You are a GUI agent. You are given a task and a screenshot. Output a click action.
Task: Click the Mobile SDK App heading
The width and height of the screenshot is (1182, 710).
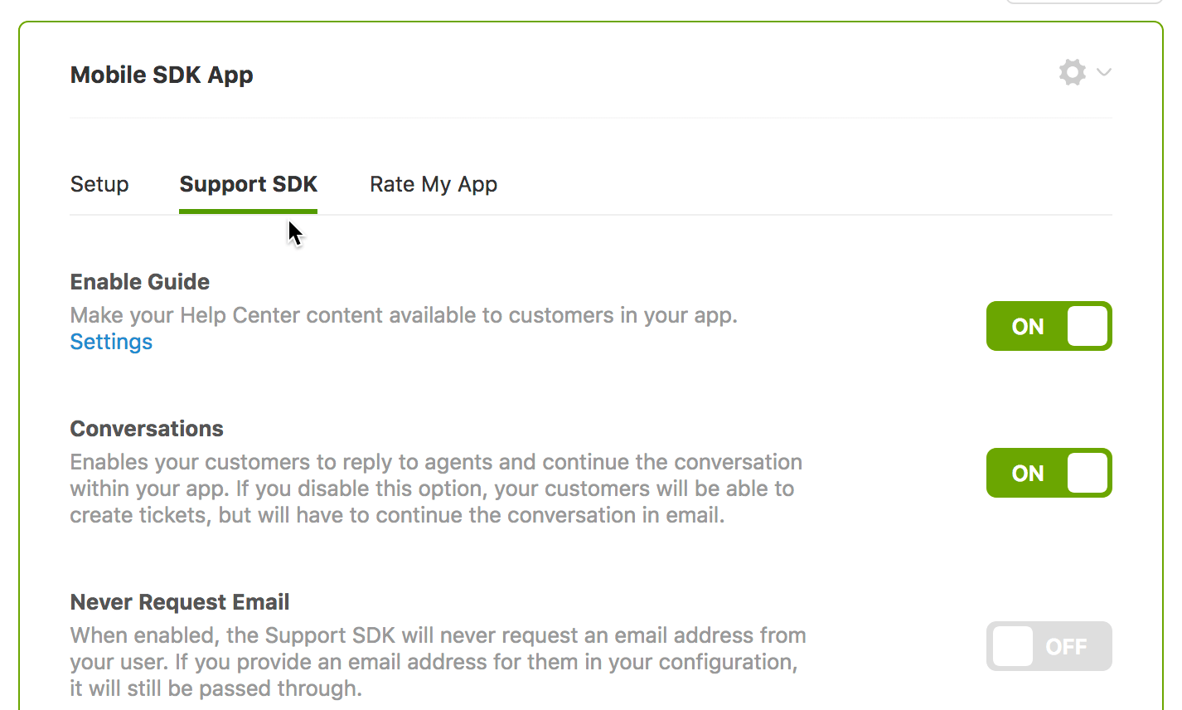[x=161, y=75]
